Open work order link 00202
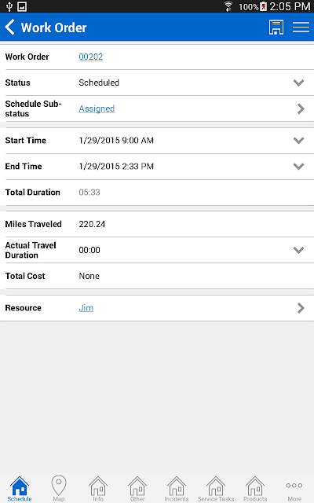The height and width of the screenshot is (503, 314). [x=91, y=57]
